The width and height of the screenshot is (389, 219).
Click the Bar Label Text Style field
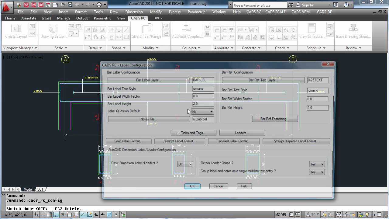pos(203,89)
